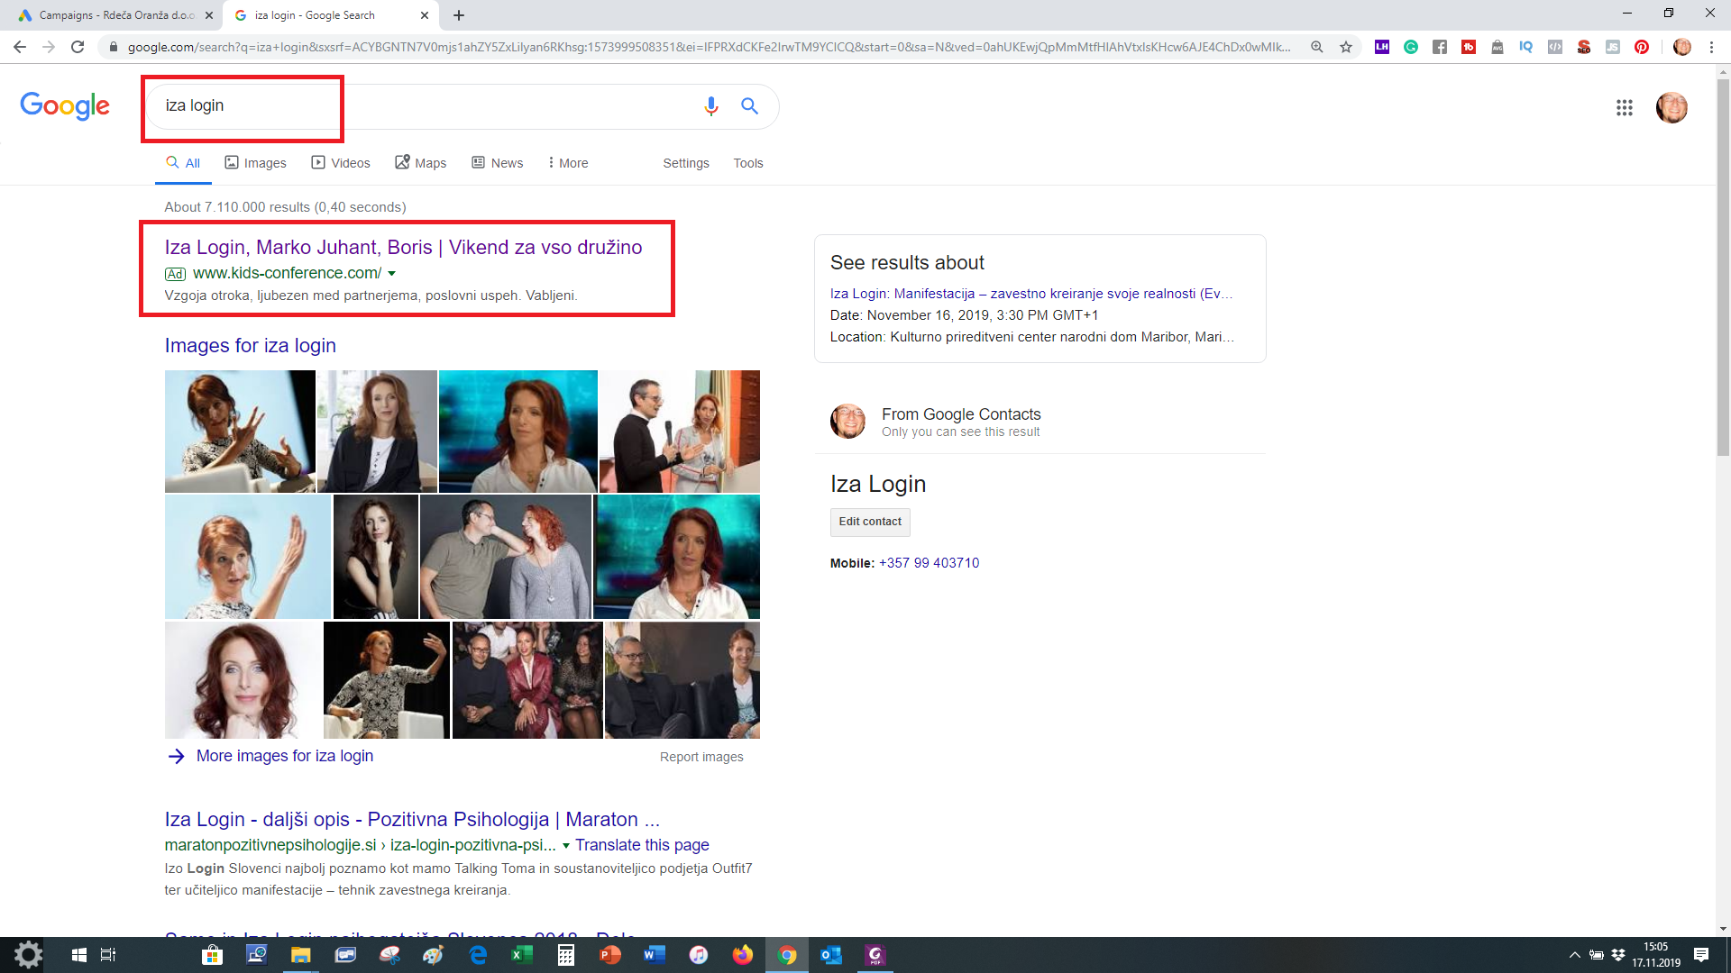Viewport: 1731px width, 973px height.
Task: Open the More search filters menu
Action: tap(567, 163)
